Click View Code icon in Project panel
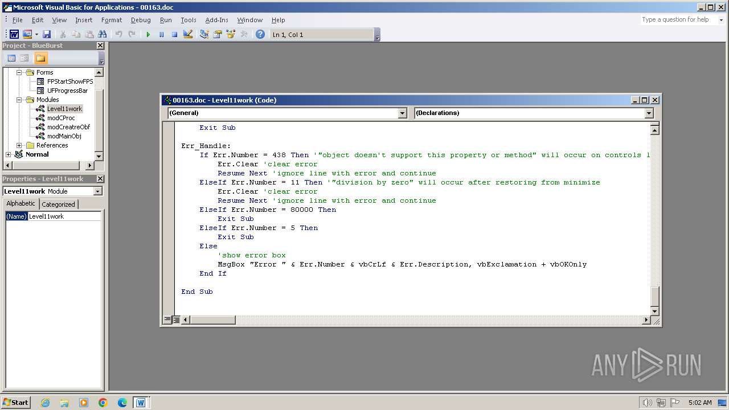The image size is (729, 410). (11, 58)
